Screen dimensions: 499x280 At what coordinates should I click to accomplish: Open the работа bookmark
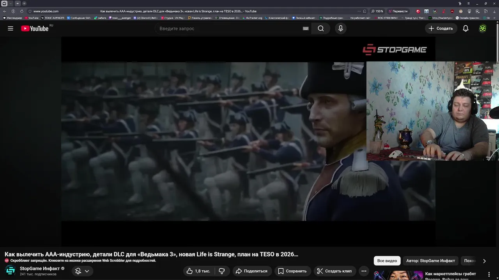point(100,18)
